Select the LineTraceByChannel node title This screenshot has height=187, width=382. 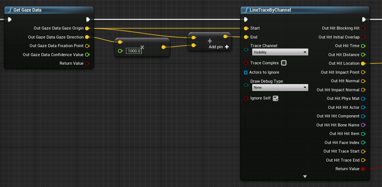(270, 10)
